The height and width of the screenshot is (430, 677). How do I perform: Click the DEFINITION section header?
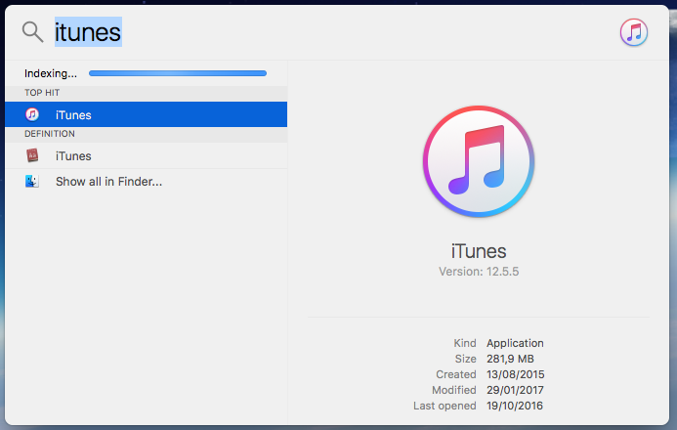coord(50,134)
